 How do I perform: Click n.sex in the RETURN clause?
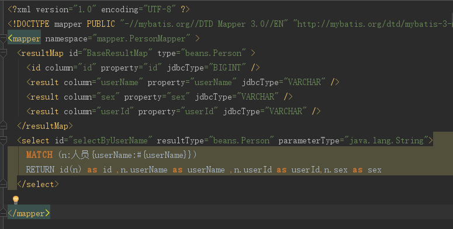coord(336,170)
